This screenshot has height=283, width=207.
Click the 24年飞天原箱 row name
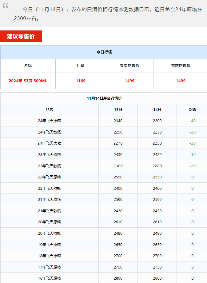point(50,121)
